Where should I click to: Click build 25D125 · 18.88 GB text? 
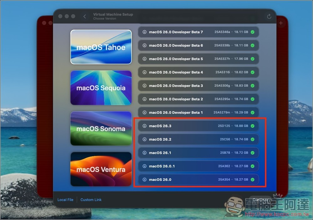click(x=233, y=126)
